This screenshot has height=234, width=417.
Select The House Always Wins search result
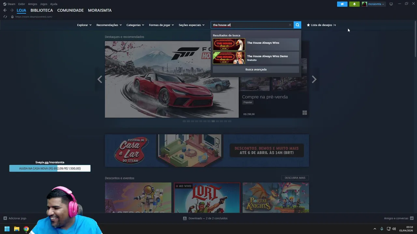(x=256, y=45)
